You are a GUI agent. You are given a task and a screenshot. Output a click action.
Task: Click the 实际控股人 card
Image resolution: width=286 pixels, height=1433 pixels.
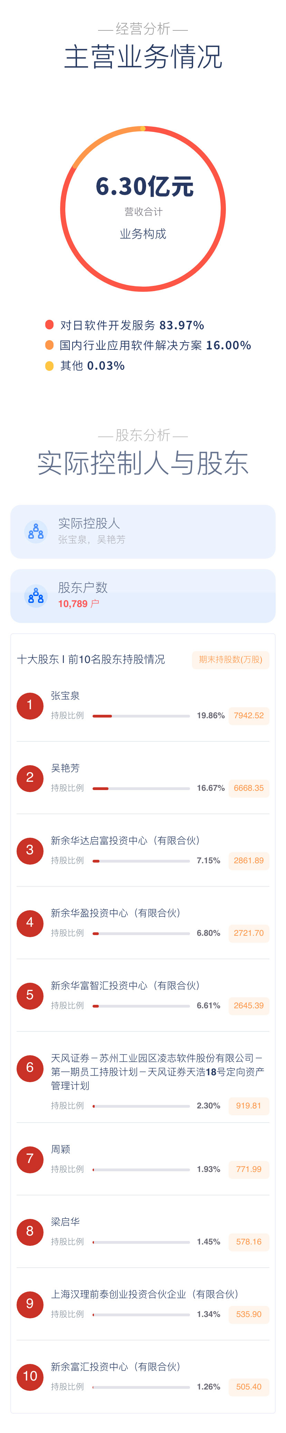[x=143, y=531]
